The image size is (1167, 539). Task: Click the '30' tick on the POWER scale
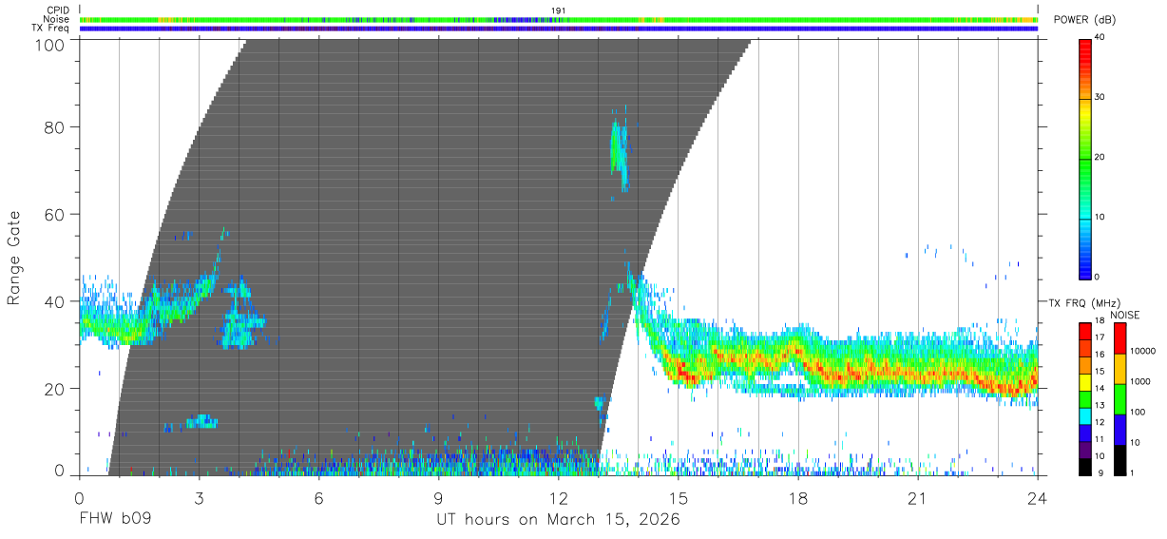1101,98
